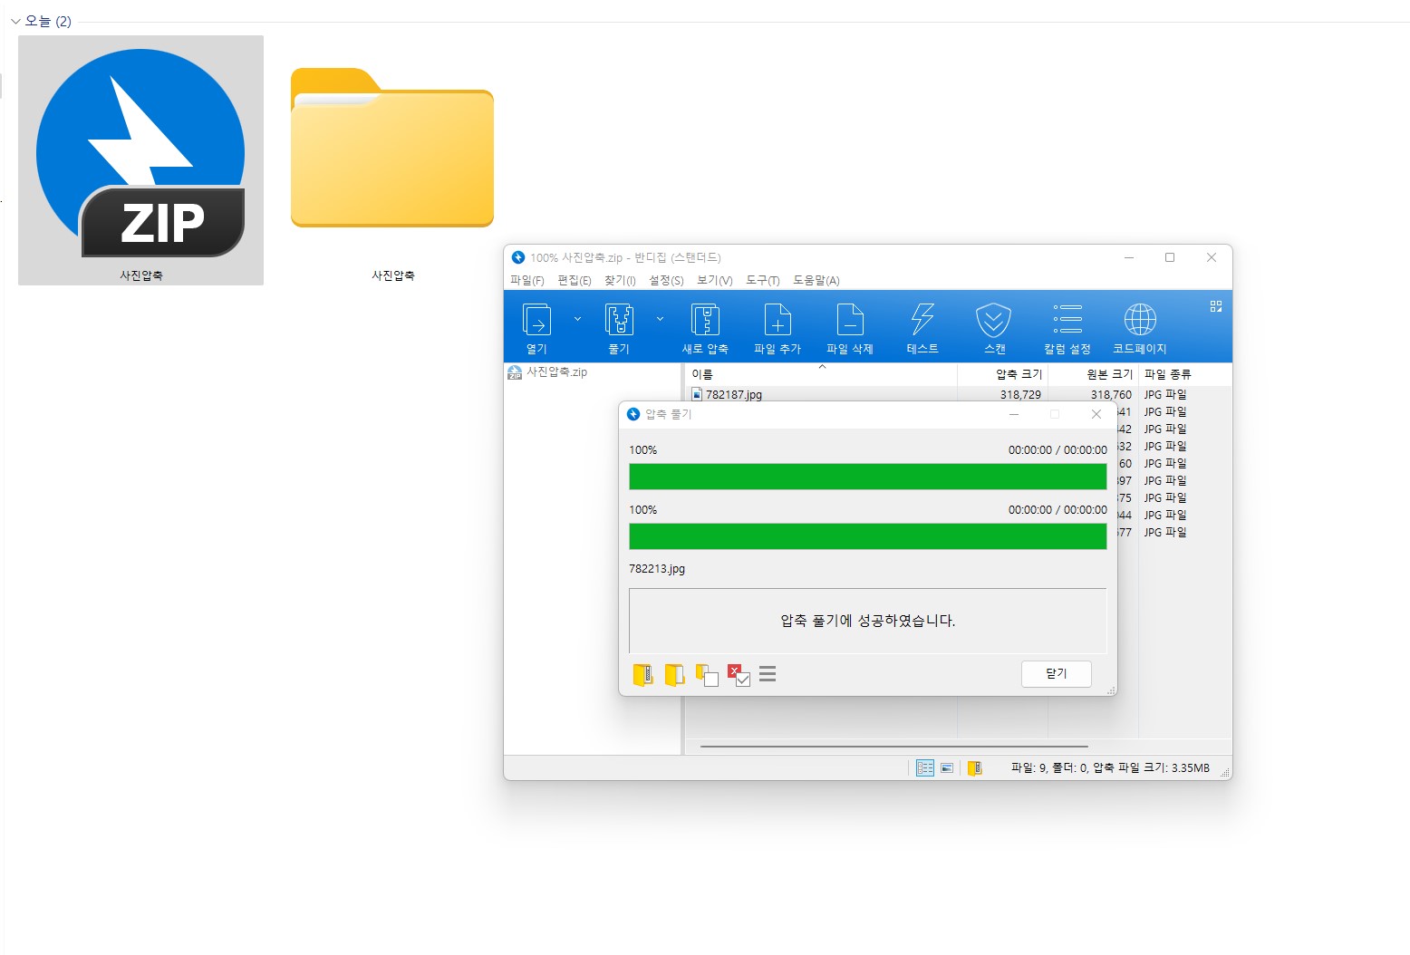Select the 782187.jpg file row
This screenshot has height=955, width=1410.
point(959,394)
